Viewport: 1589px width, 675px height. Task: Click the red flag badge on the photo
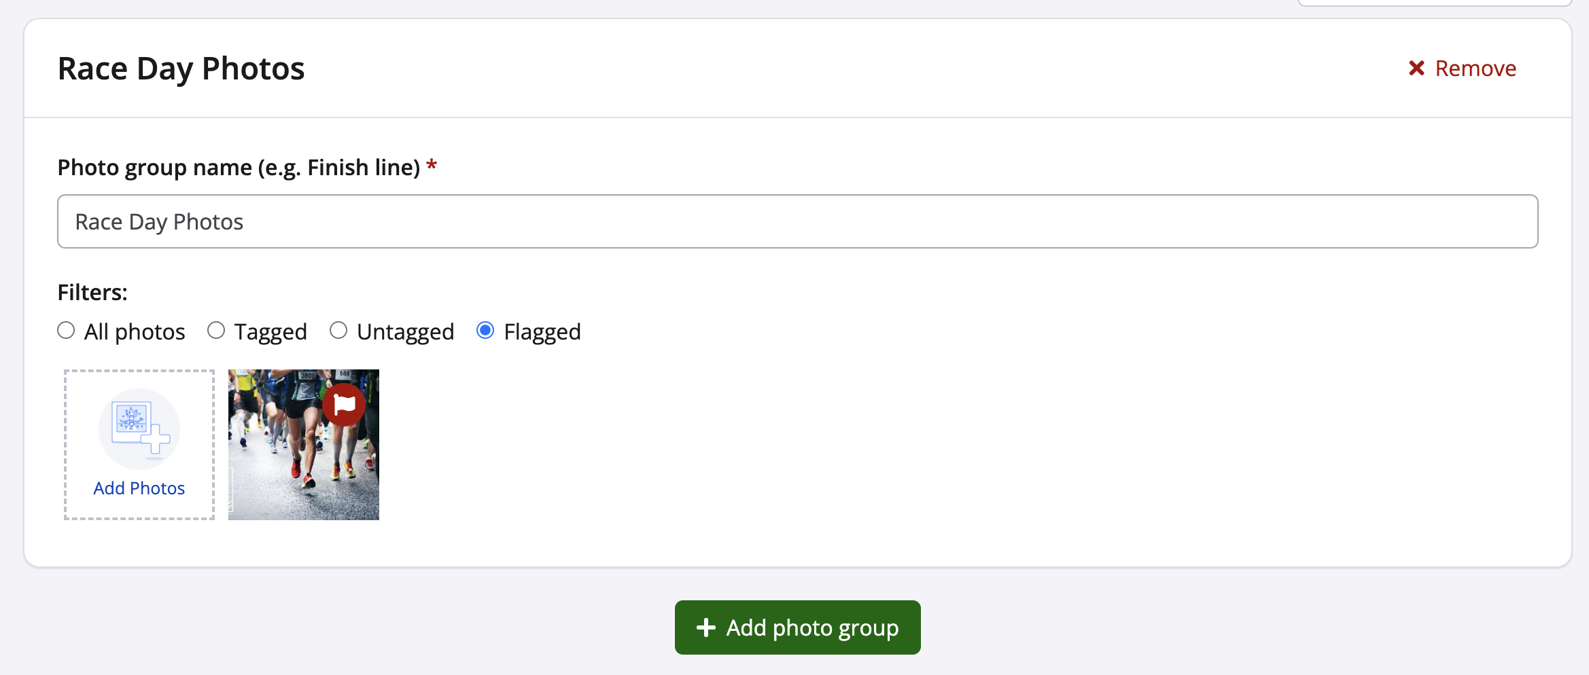coord(344,405)
